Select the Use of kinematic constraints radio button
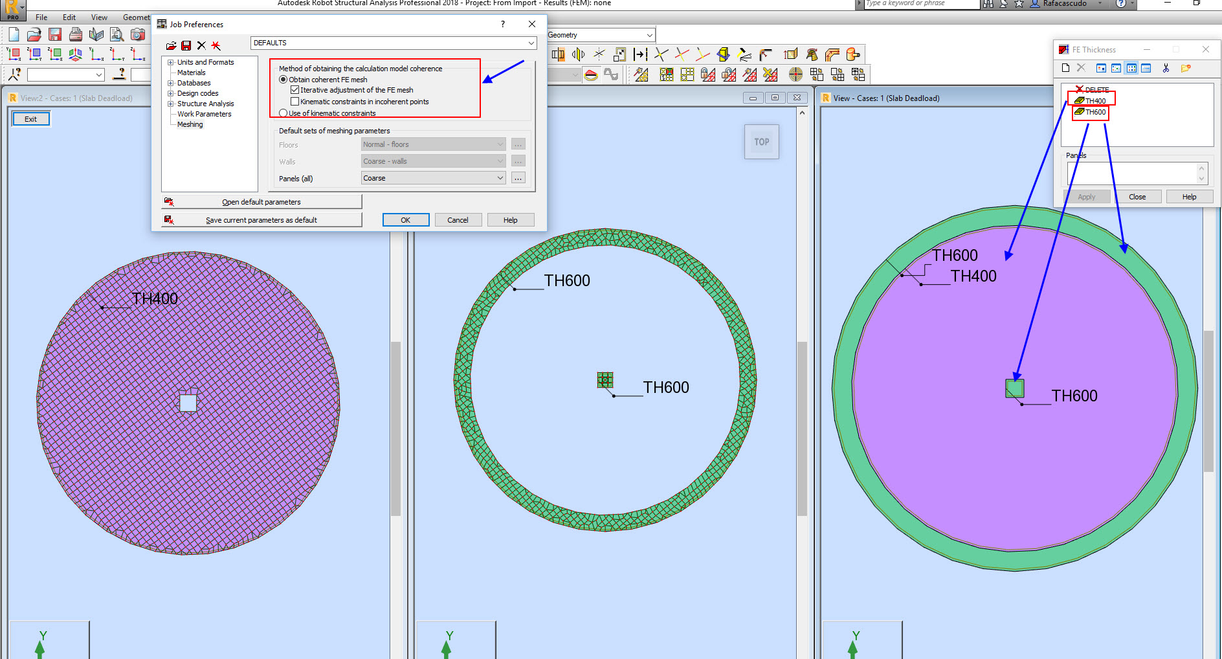The height and width of the screenshot is (659, 1222). pos(283,113)
